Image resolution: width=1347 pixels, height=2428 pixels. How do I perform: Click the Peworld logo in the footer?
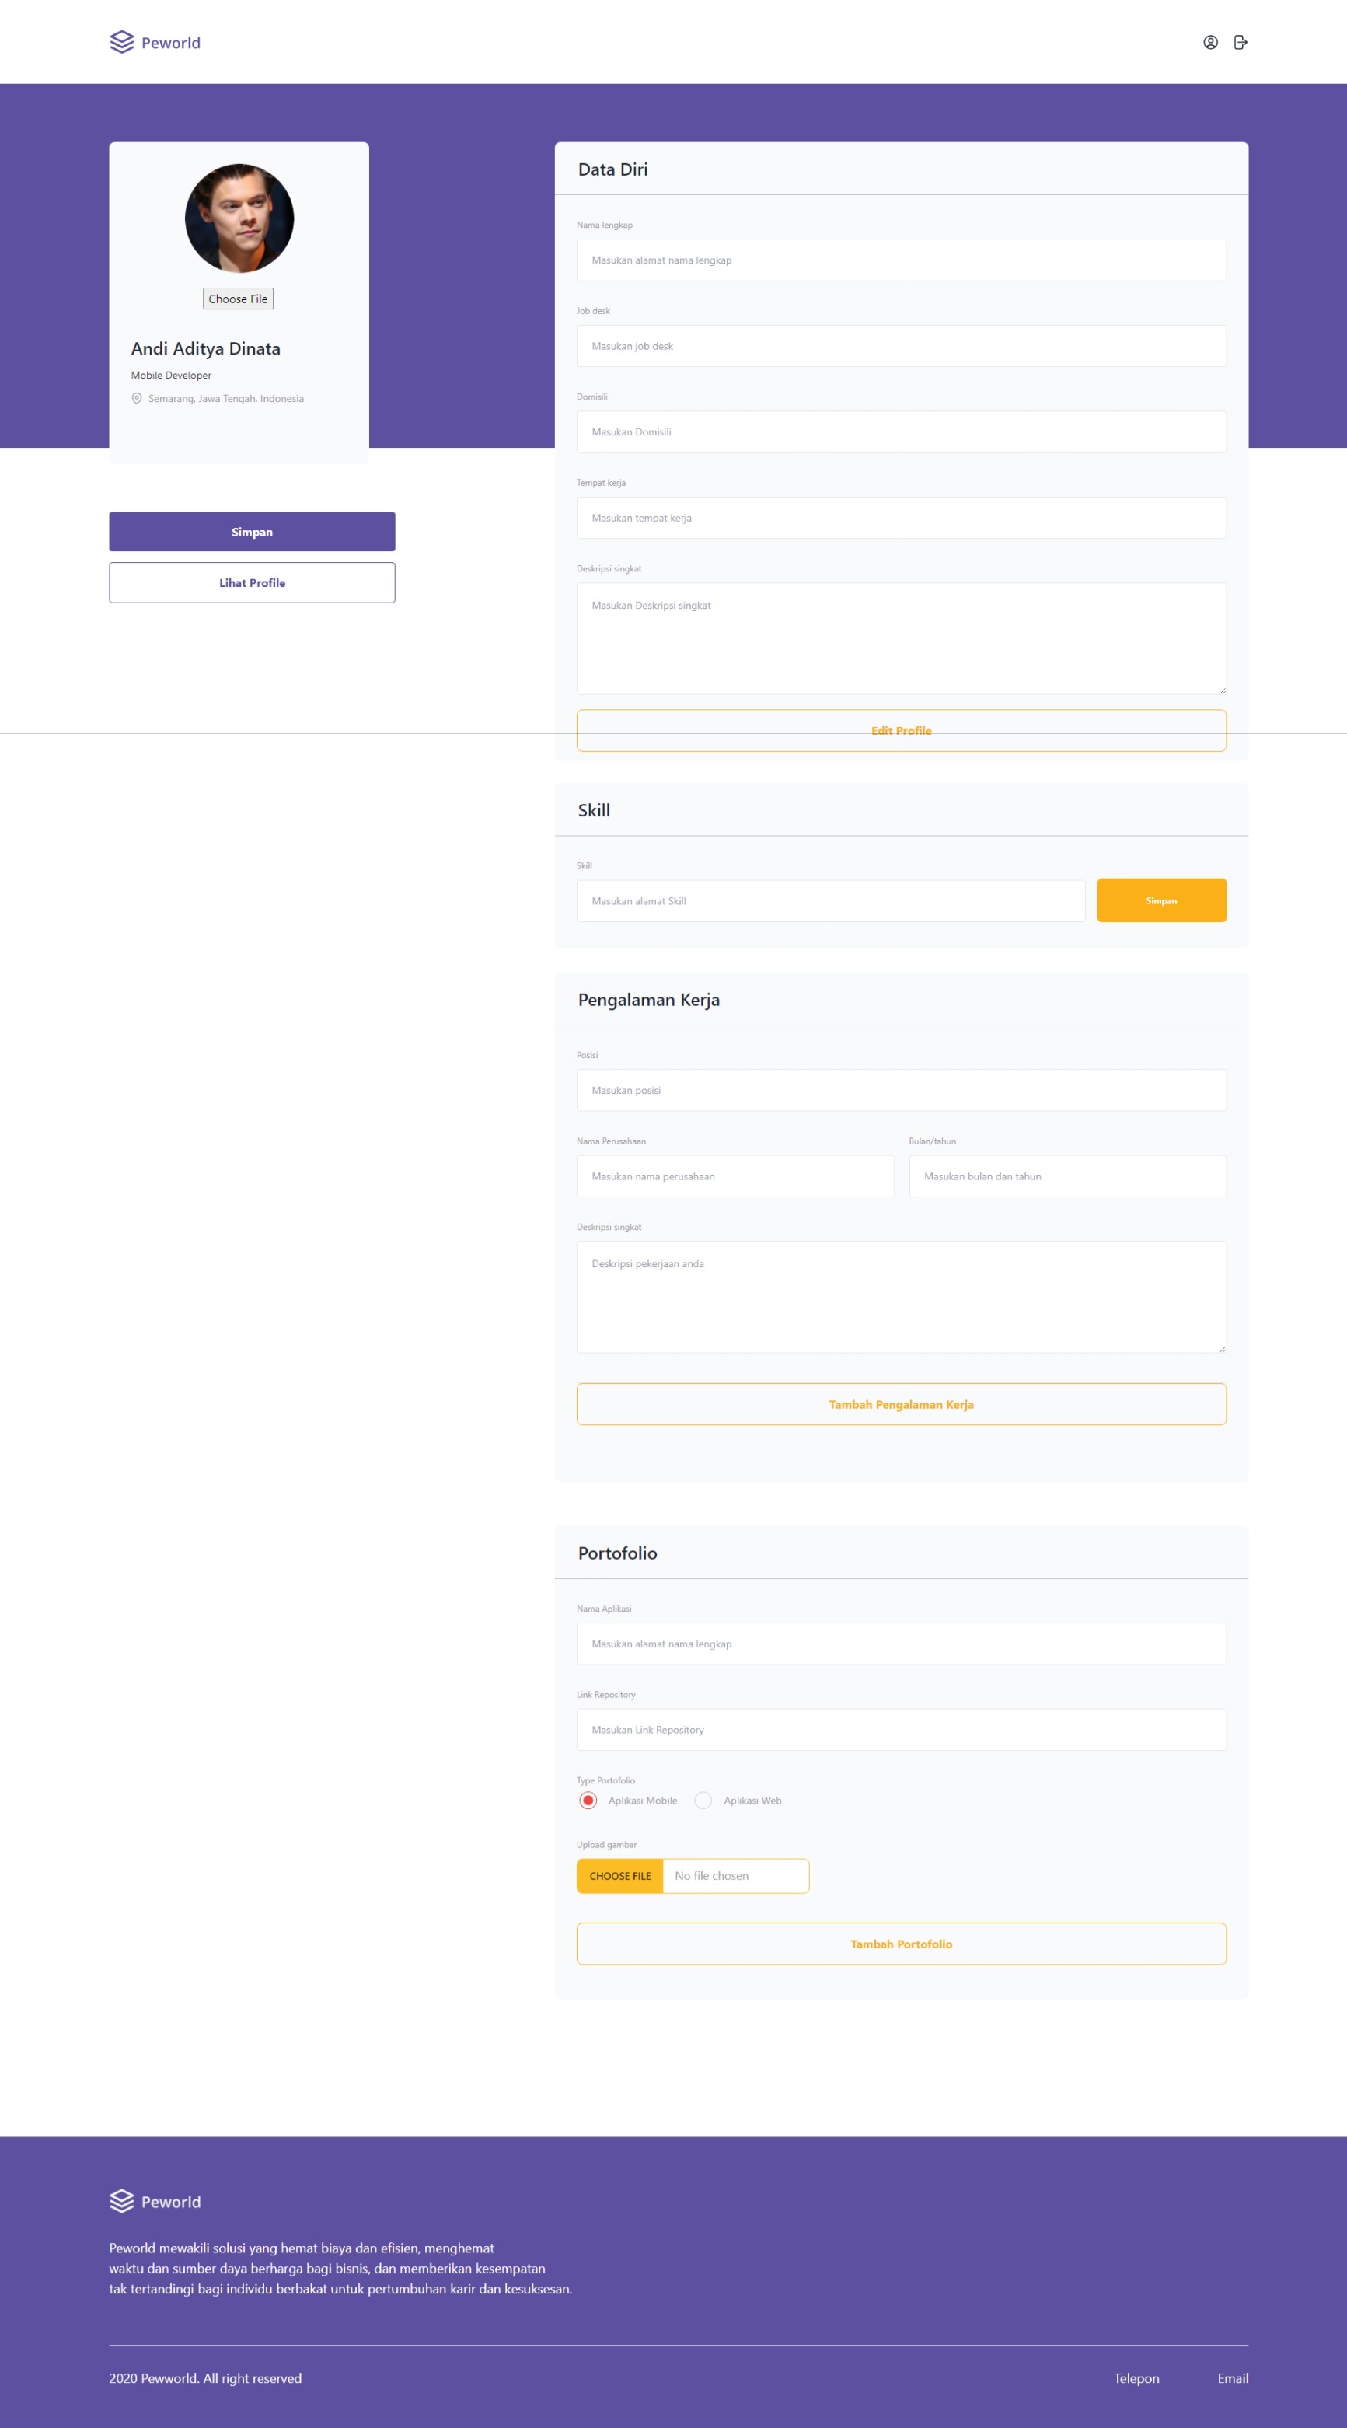tap(155, 2201)
